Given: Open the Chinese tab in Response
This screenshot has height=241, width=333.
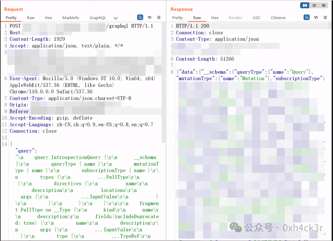Looking at the screenshot, I should [x=278, y=18].
